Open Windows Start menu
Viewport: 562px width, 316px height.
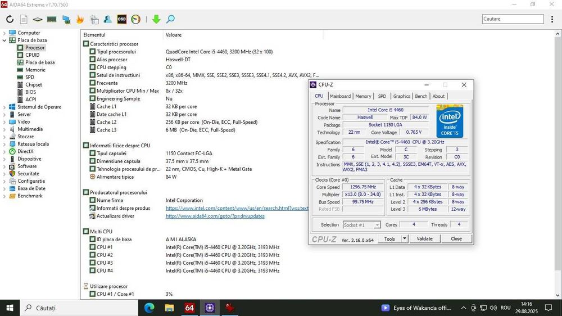pyautogui.click(x=10, y=308)
